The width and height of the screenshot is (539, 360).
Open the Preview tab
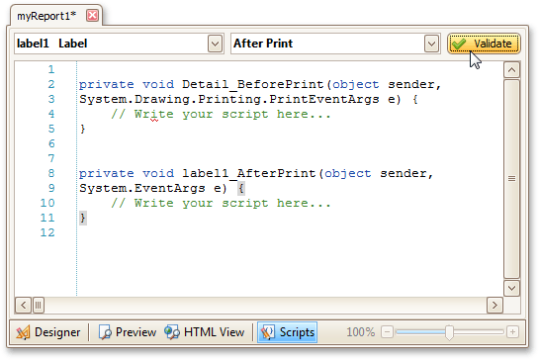click(128, 332)
